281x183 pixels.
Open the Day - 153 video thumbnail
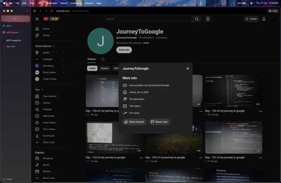point(114,137)
